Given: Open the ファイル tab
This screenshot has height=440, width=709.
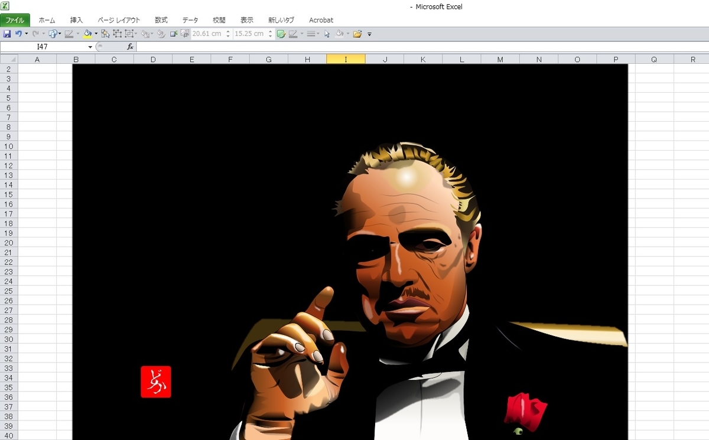Looking at the screenshot, I should click(15, 20).
